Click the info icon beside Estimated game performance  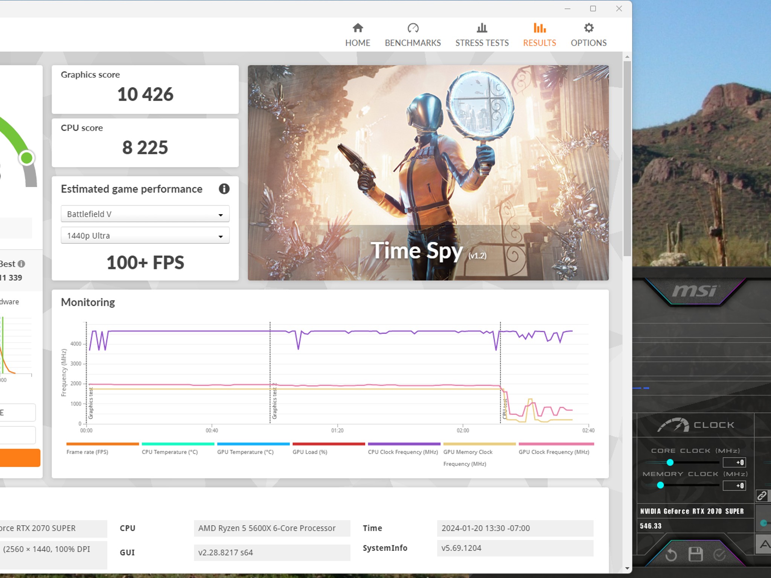point(224,189)
